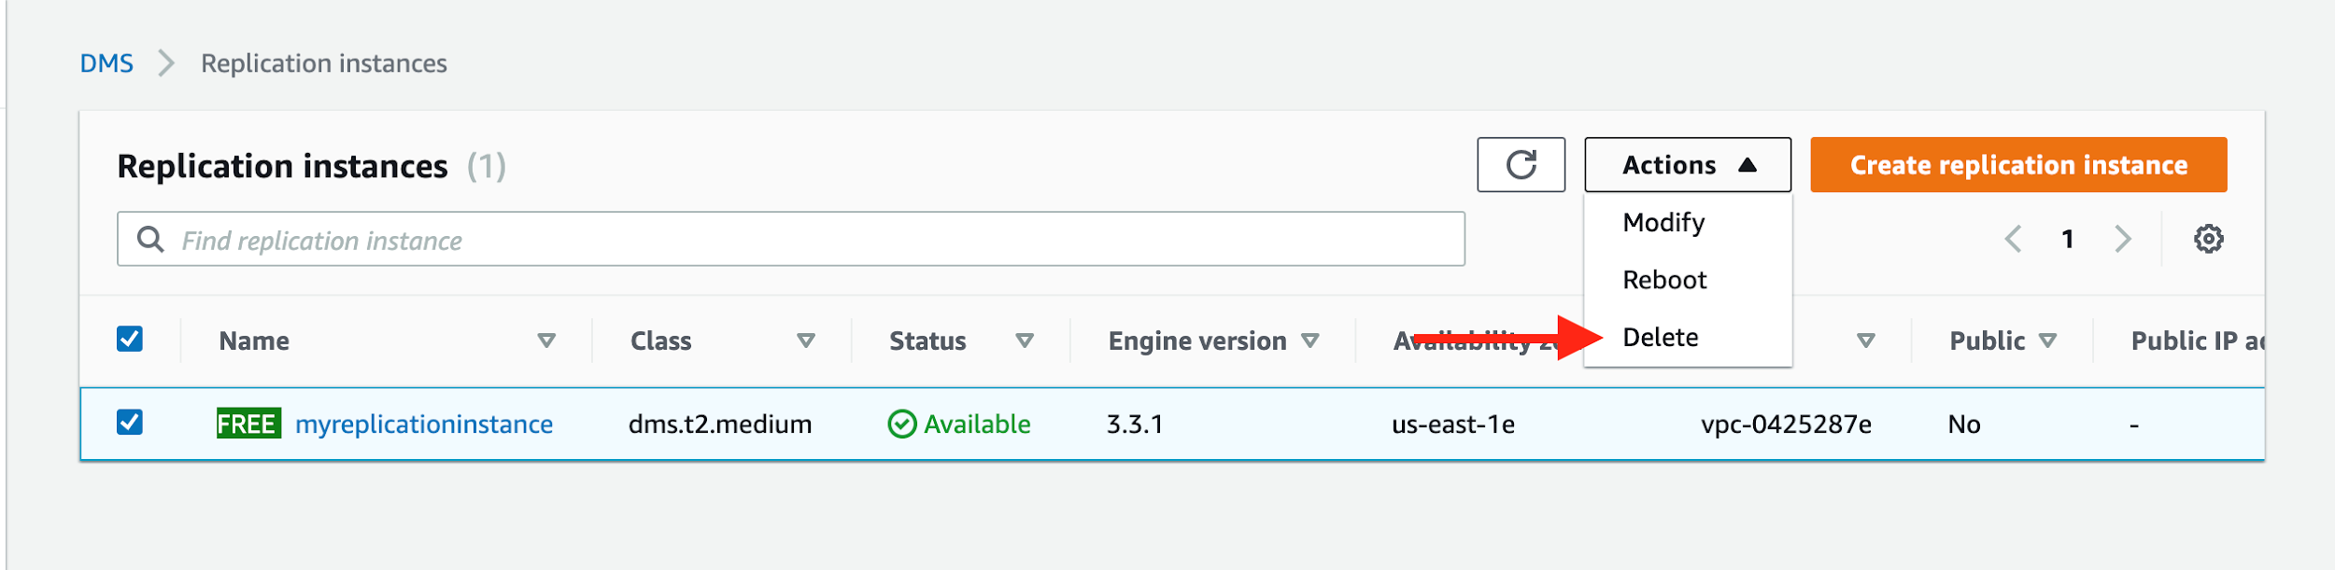The height and width of the screenshot is (570, 2335).
Task: Click the No value in Public column
Action: 1964,424
